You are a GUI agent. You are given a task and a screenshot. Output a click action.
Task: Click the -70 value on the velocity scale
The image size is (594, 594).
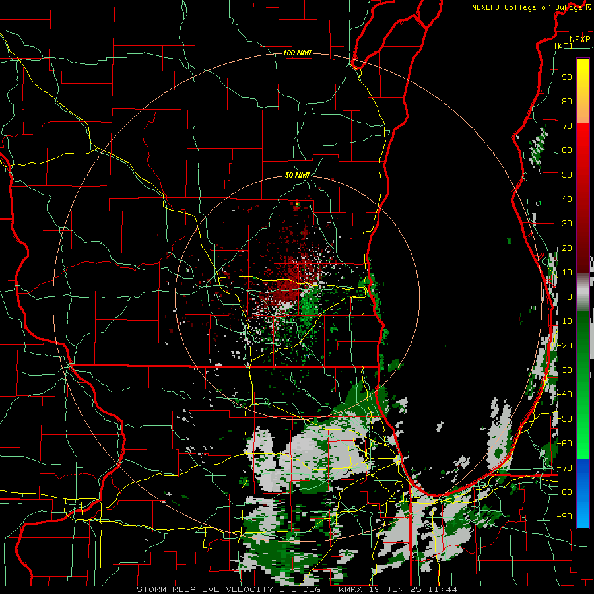tap(564, 468)
